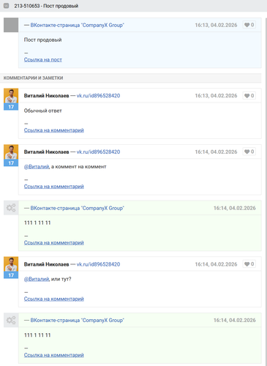Screen dimensions: 267x366
Task: Open comment link under 'а коммент на коммент'
Action: (x=54, y=187)
